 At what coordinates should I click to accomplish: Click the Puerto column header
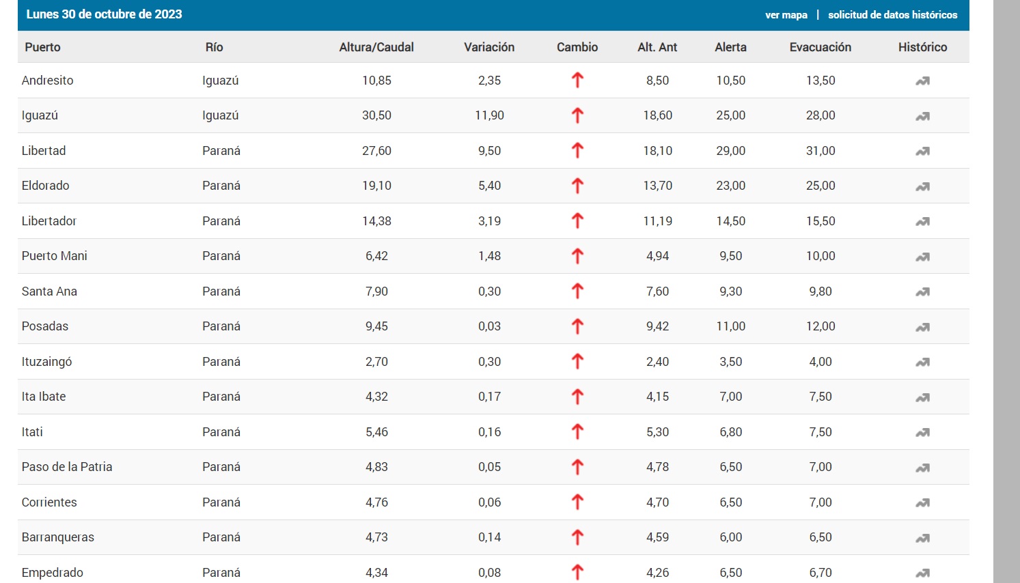point(42,47)
